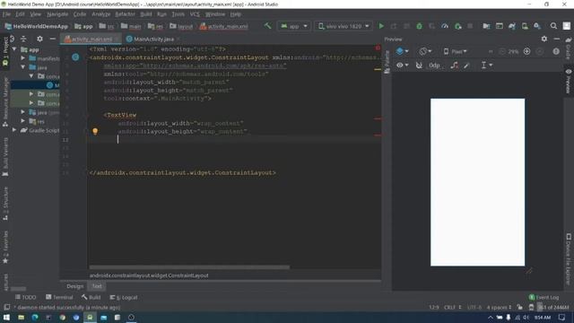
Task: Open the orientation rotate dropdown in preview
Action: [425, 52]
